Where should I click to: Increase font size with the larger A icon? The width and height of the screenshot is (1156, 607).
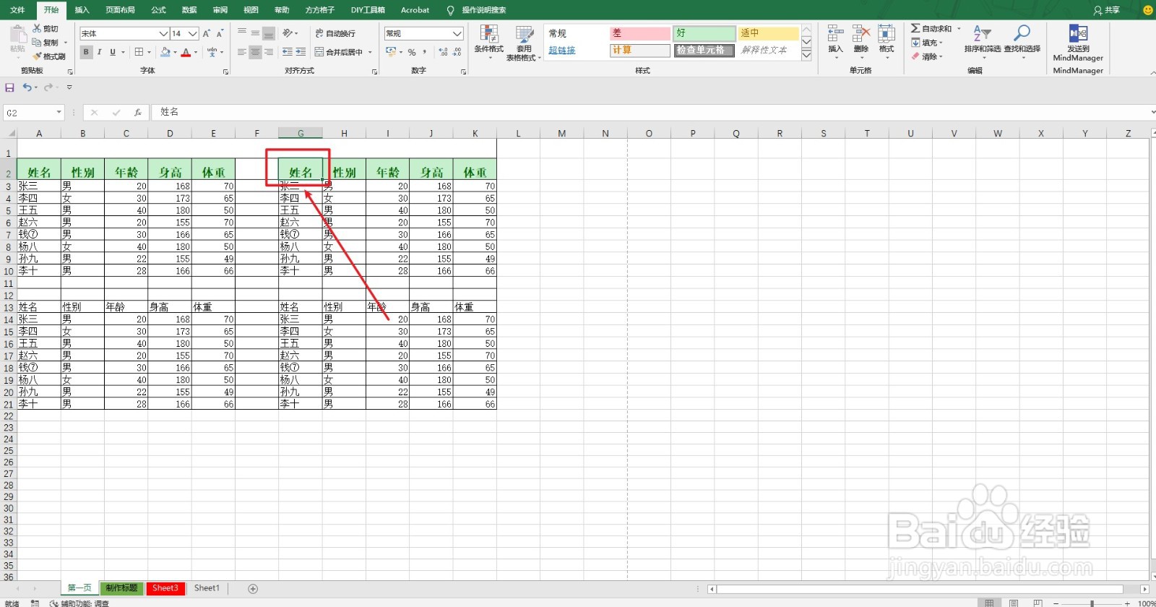[207, 33]
